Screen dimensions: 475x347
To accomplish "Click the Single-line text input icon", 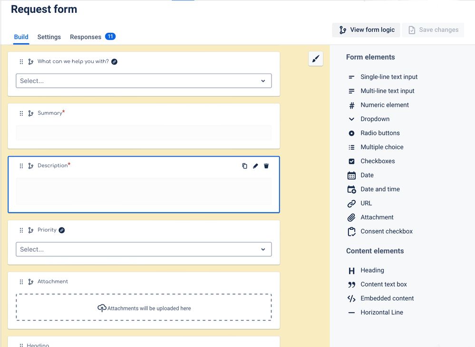I will (351, 77).
